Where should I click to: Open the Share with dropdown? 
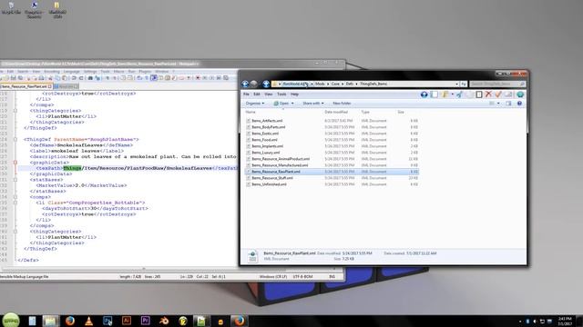(313, 104)
